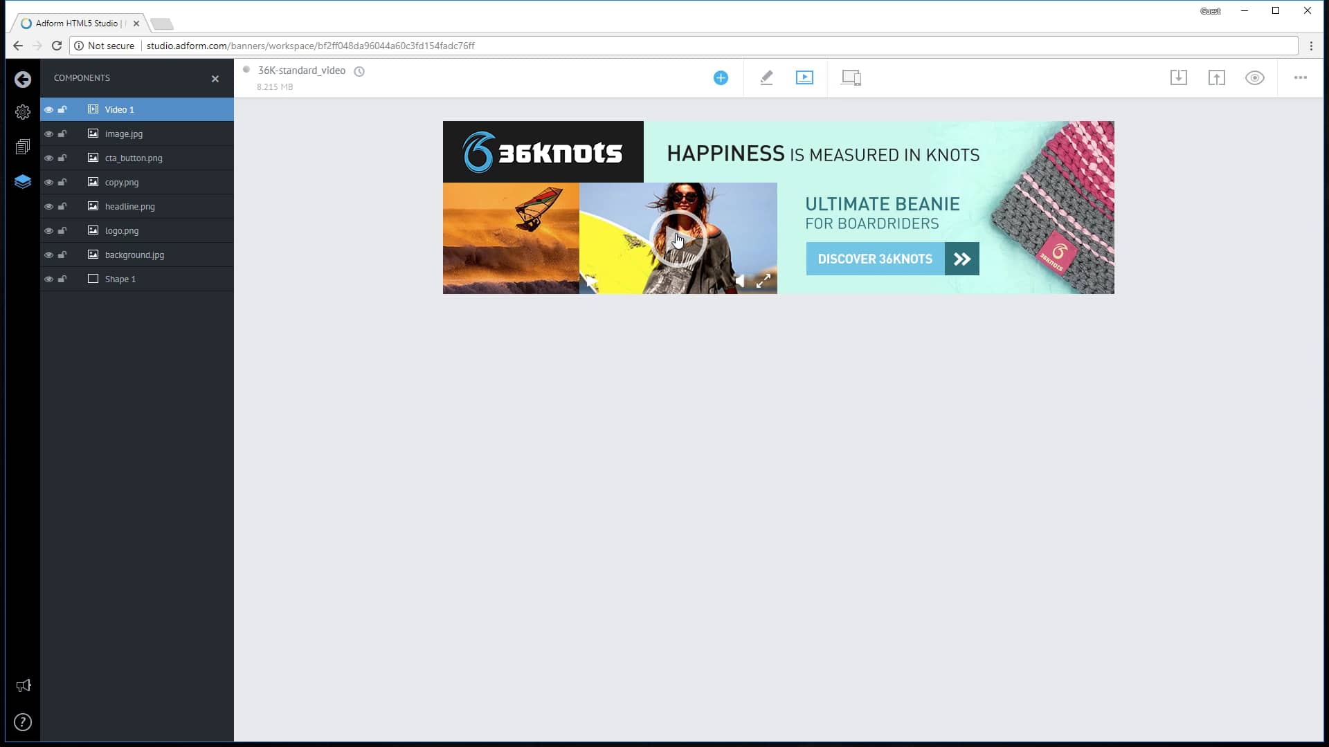Screen dimensions: 1329x747
Task: Open the announcements megaphone icon
Action: click(x=23, y=685)
